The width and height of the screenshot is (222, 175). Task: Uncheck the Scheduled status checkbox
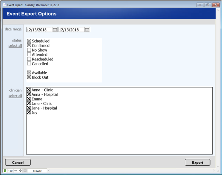point(29,41)
